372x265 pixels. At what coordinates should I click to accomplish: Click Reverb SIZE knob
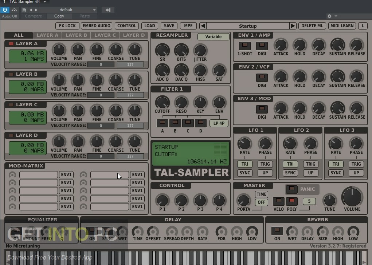pyautogui.click(x=323, y=232)
